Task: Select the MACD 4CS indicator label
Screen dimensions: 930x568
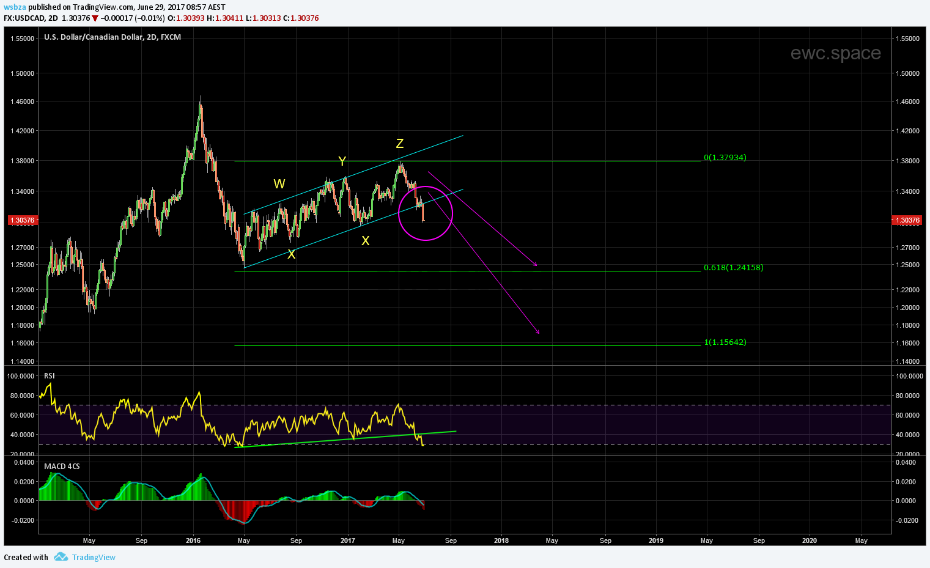Action: click(62, 467)
